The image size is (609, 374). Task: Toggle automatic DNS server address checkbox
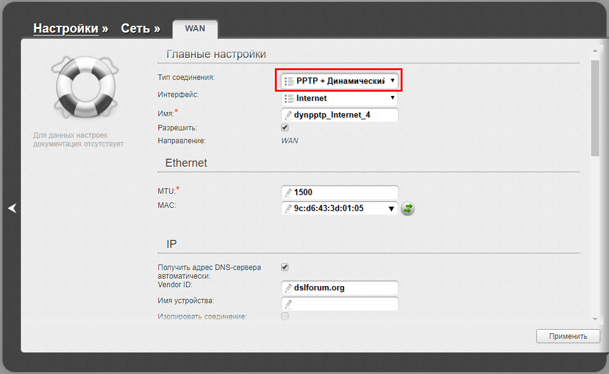point(285,267)
